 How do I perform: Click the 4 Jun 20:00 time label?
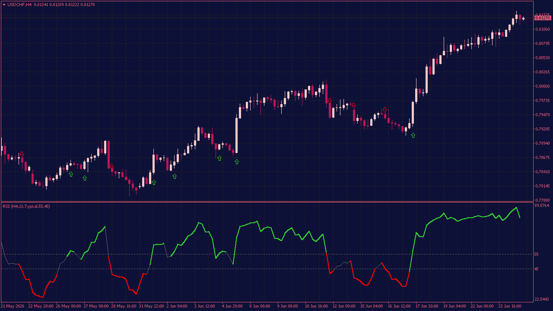232,306
